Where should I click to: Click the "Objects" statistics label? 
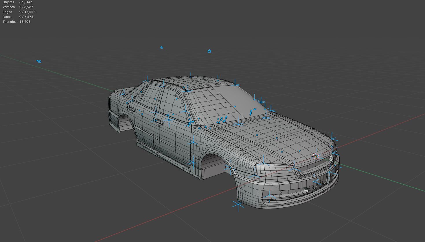tap(8, 2)
